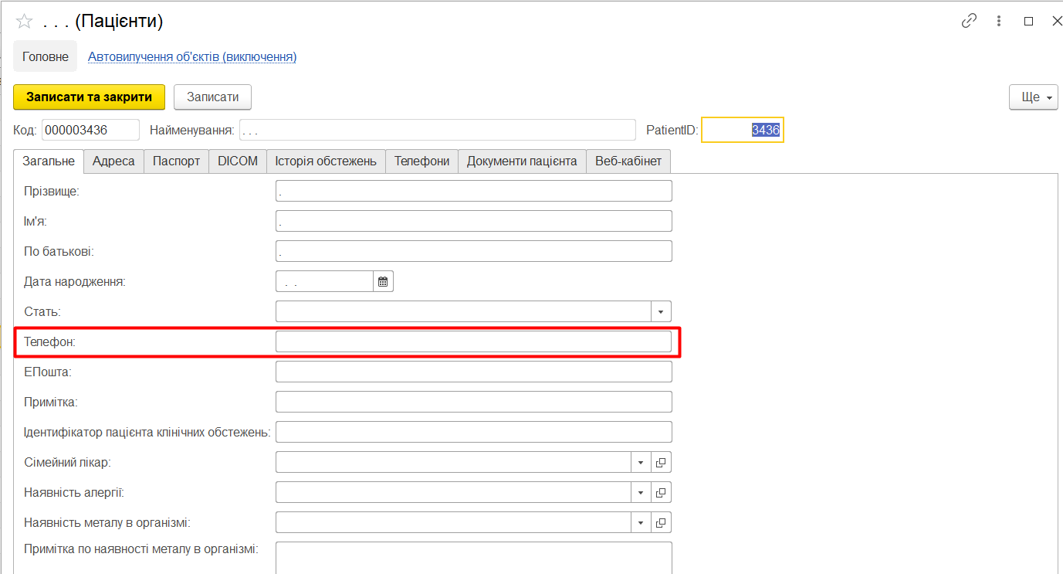The width and height of the screenshot is (1063, 574).
Task: Switch to the DICOM tab
Action: [237, 161]
